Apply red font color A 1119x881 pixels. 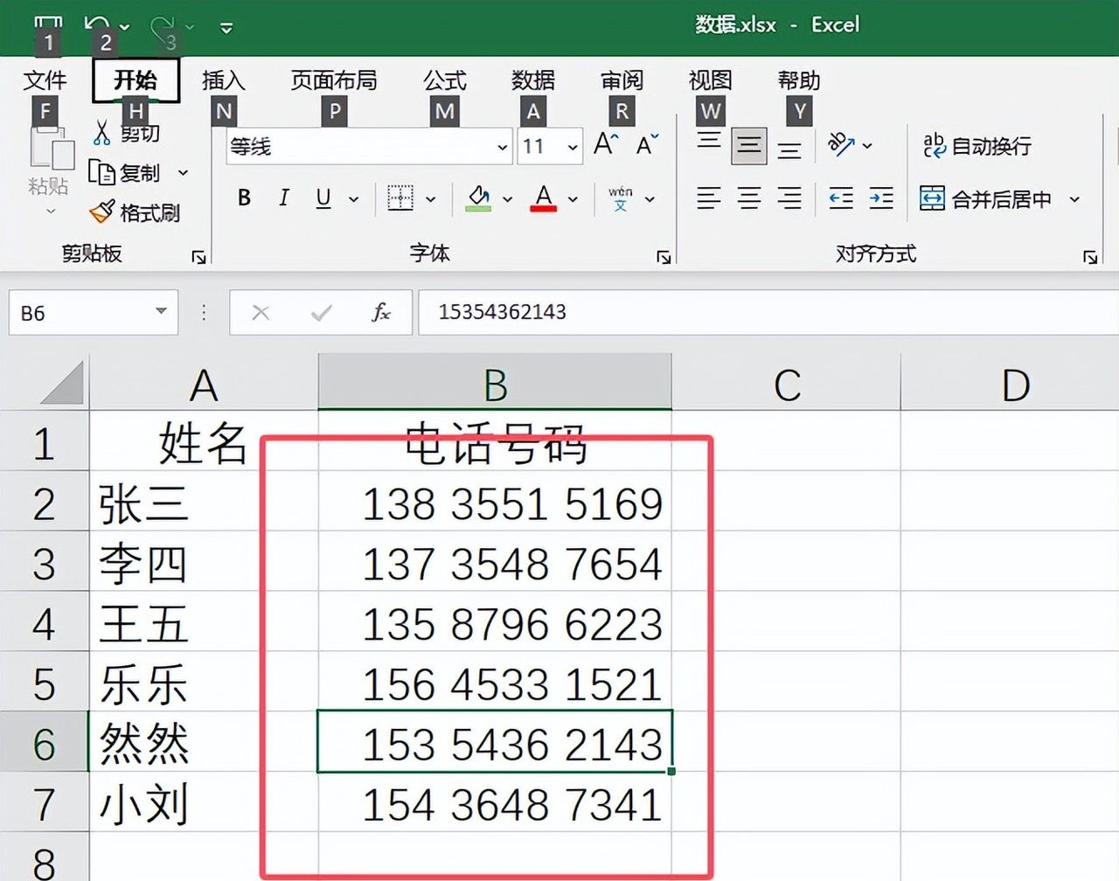tap(544, 198)
